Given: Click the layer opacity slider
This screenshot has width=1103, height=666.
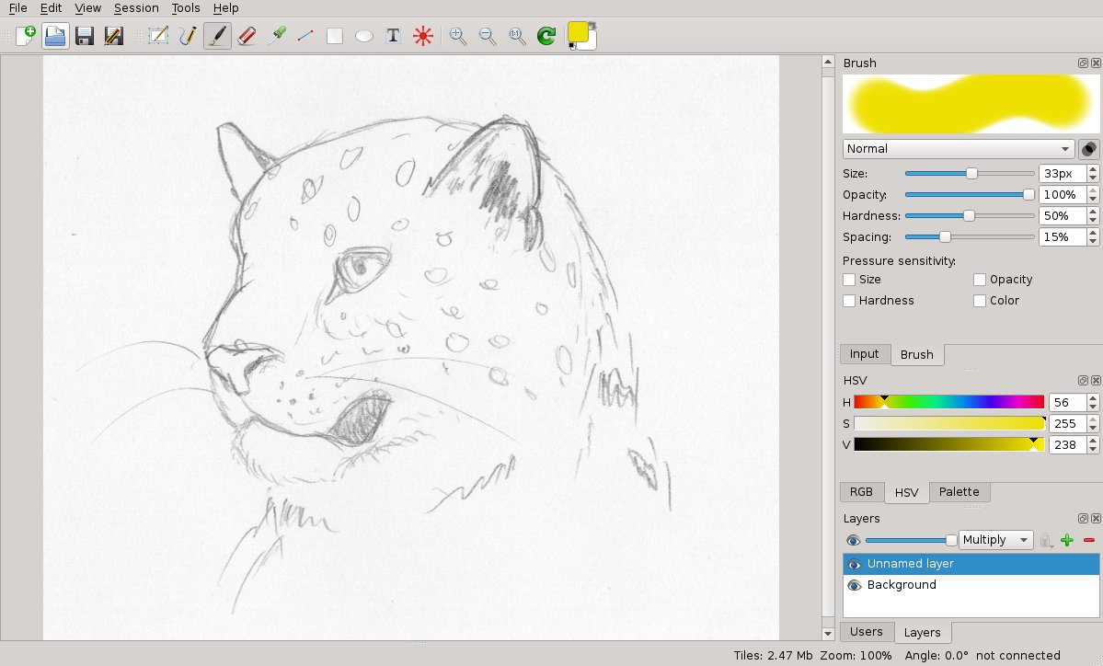Looking at the screenshot, I should [911, 540].
